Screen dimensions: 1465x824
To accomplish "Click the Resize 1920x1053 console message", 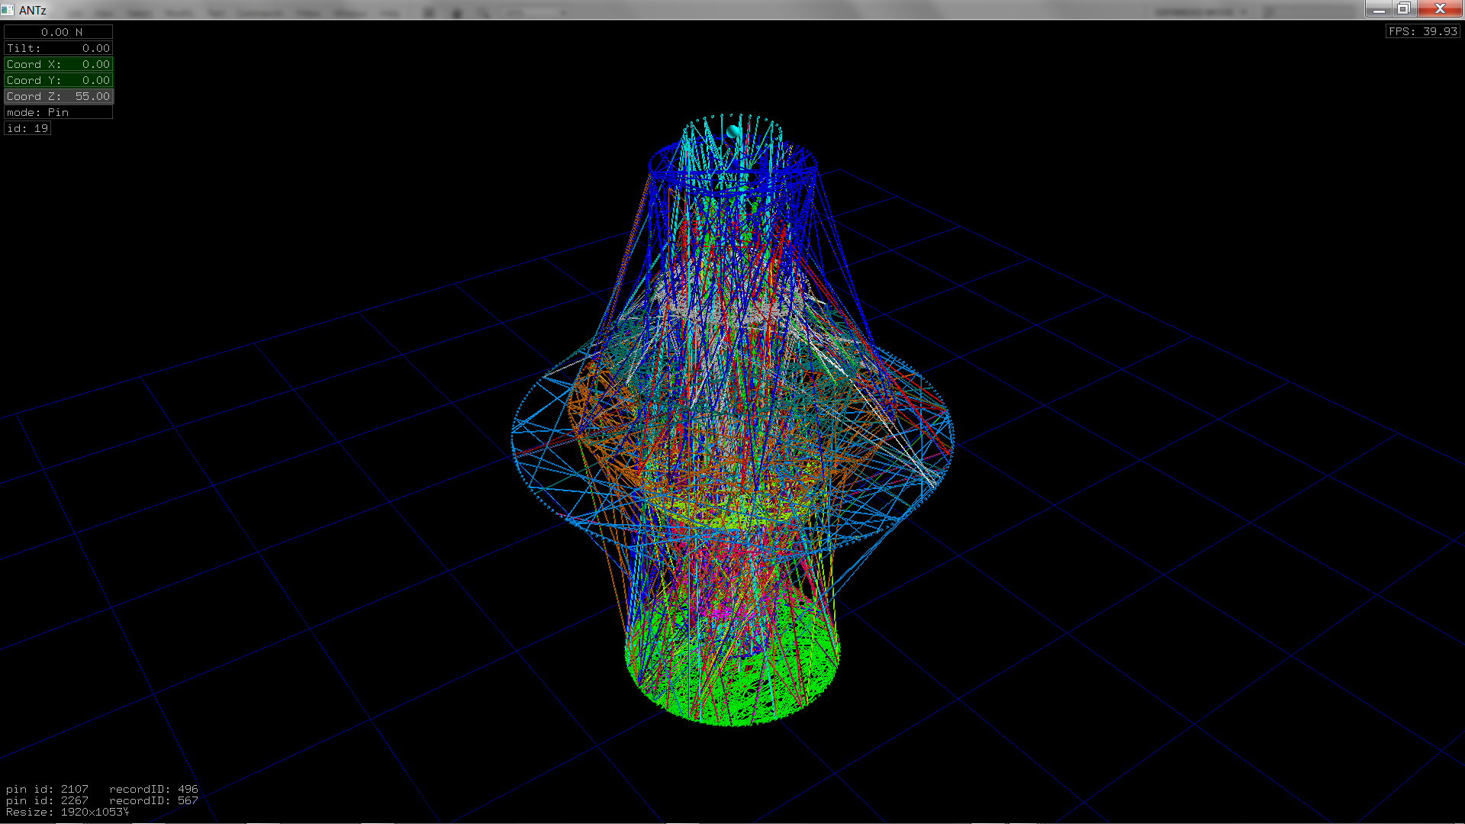I will pos(67,812).
